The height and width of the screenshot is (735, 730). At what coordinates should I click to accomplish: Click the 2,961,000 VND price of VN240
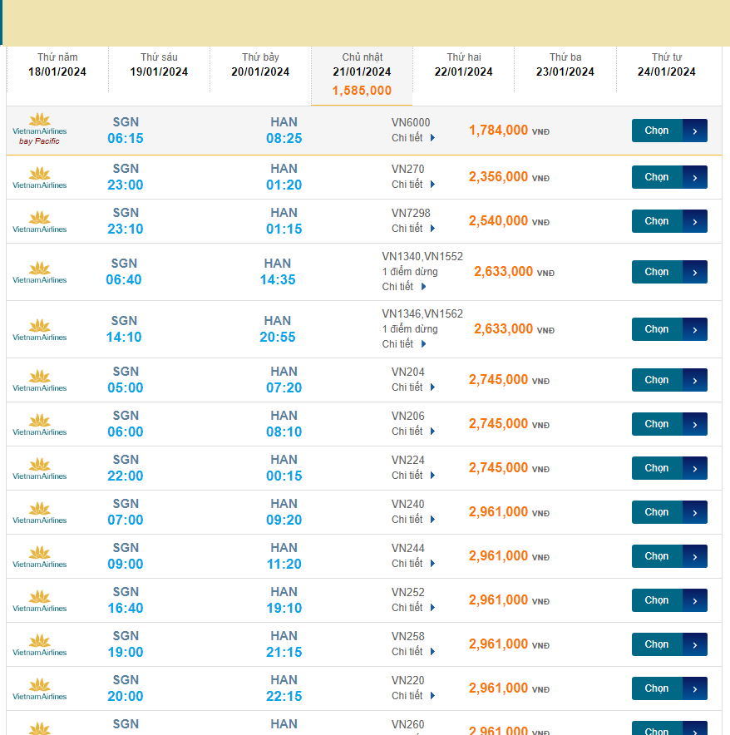tap(498, 512)
